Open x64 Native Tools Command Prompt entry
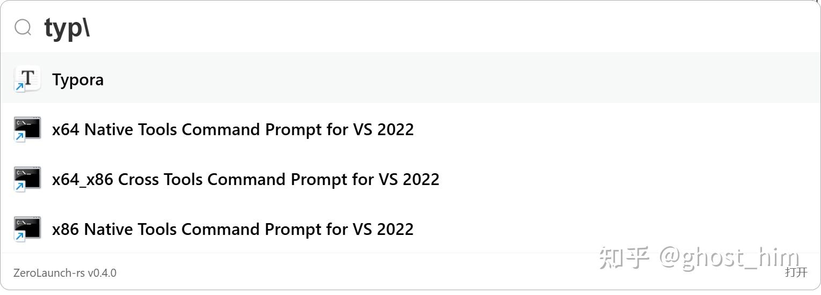Image resolution: width=821 pixels, height=295 pixels. [232, 130]
